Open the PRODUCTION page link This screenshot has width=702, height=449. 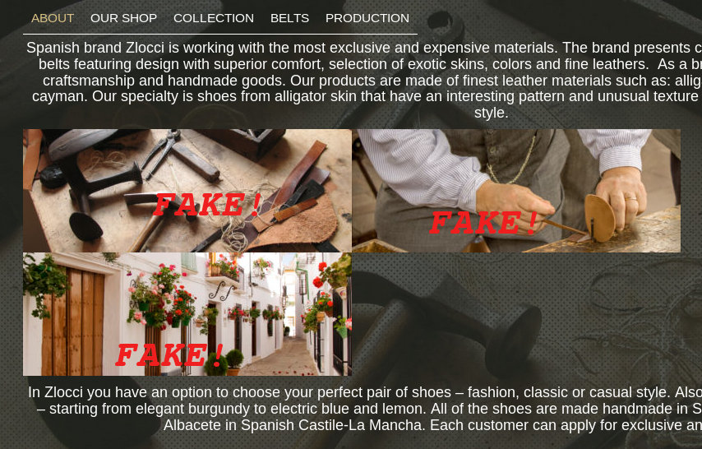[x=367, y=18]
